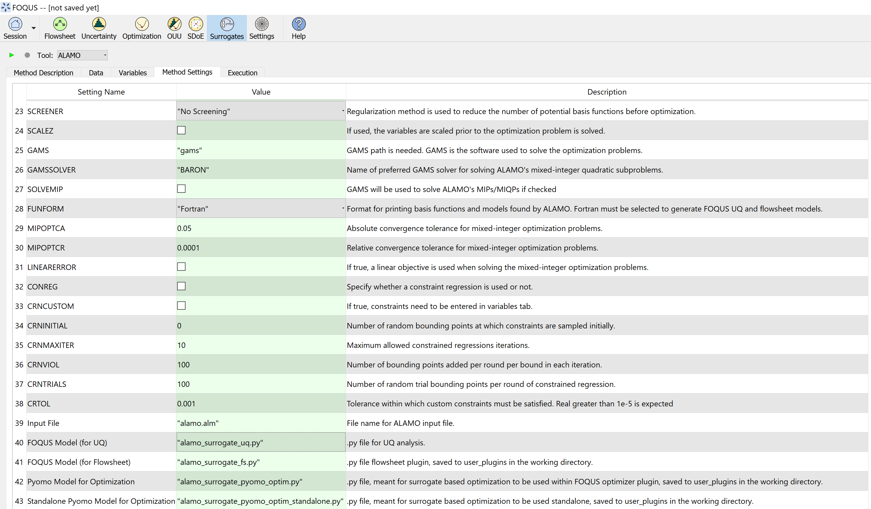The image size is (871, 509).
Task: Select row header 23
Action: click(x=19, y=111)
